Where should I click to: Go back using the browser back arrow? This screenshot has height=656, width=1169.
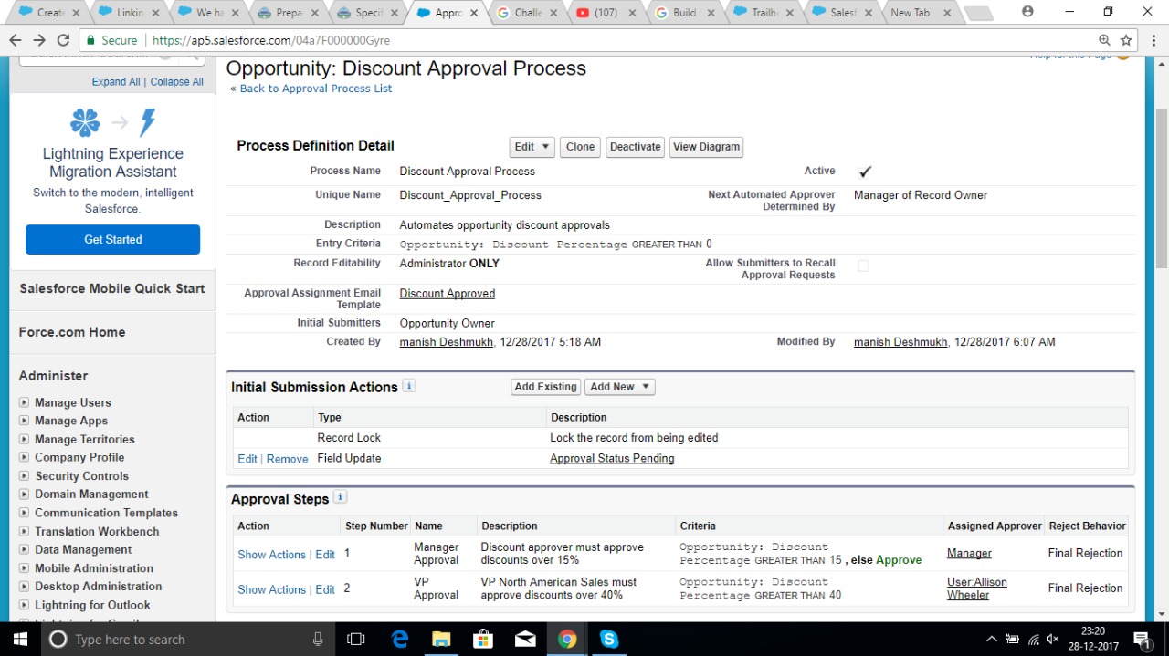tap(16, 40)
